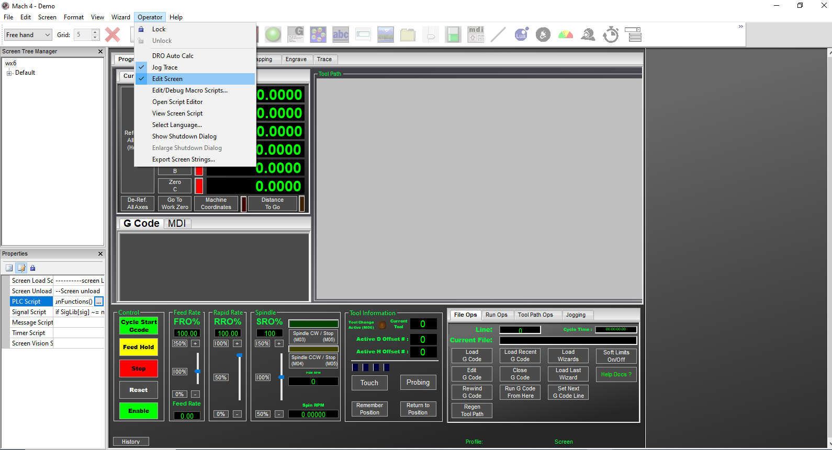Click Export Screen Strings entry
The width and height of the screenshot is (832, 450).
[x=195, y=159]
